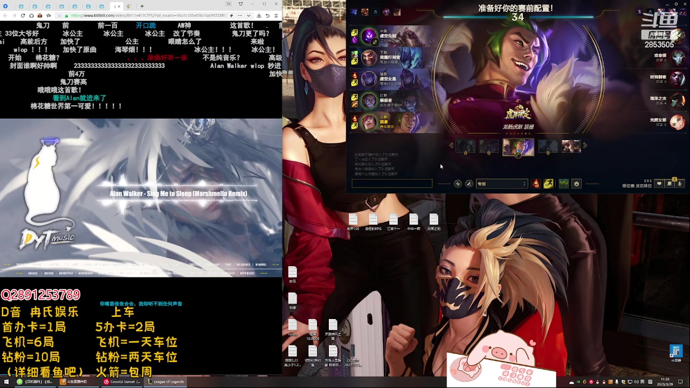Image resolution: width=690 pixels, height=388 pixels.
Task: Click the video title Alan Walker Sing Me to Sleep
Action: click(x=178, y=193)
